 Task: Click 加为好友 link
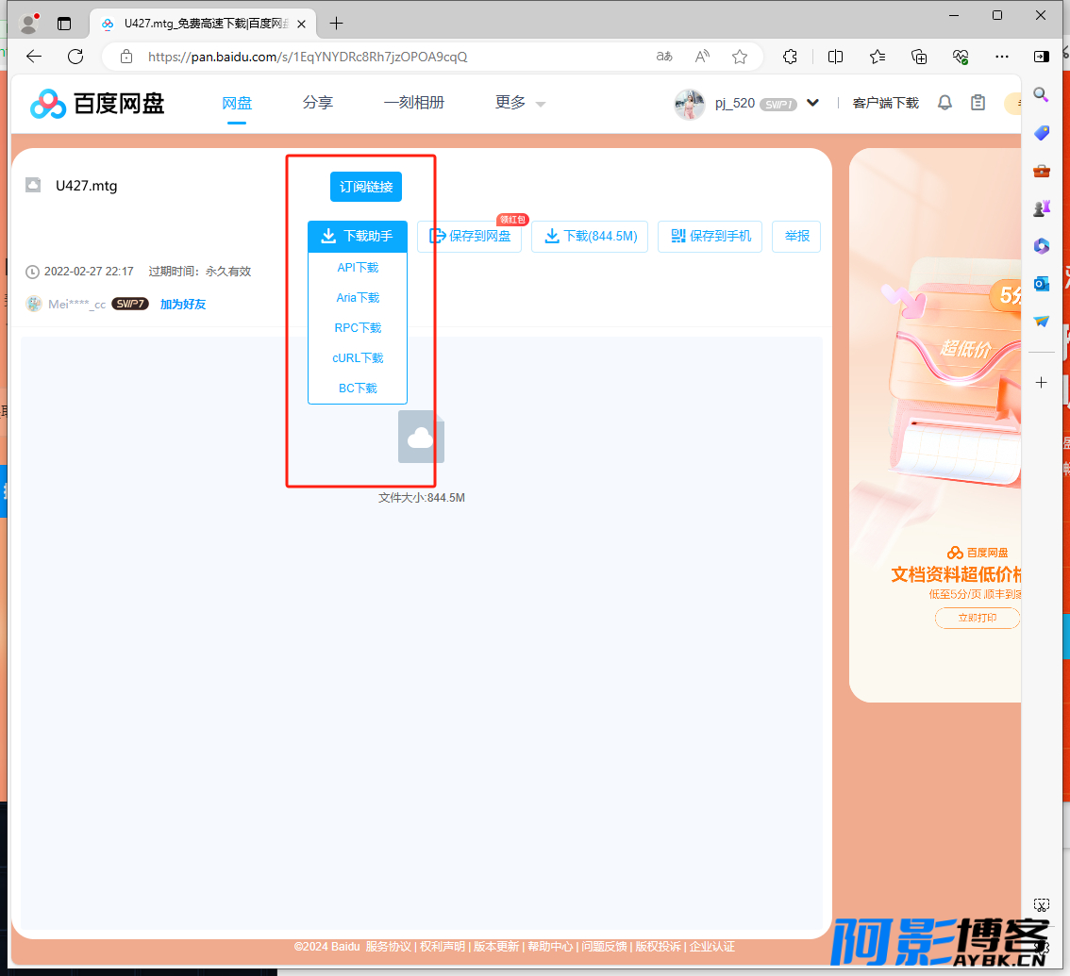183,305
